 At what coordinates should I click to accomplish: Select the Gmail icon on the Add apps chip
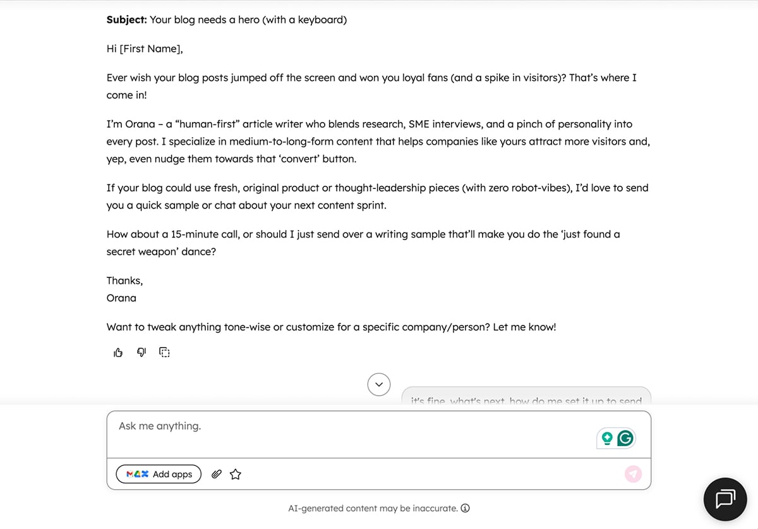click(x=131, y=473)
